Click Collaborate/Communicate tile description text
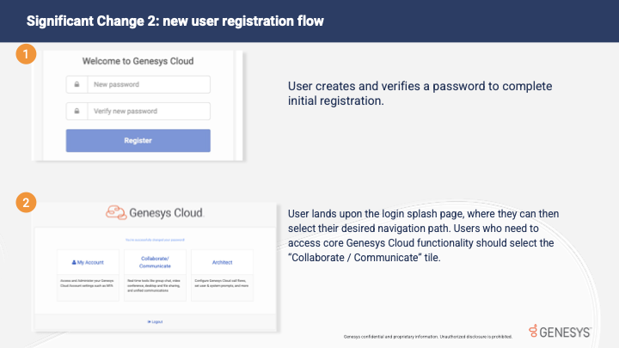Viewport: 619px width, 348px height. (154, 285)
